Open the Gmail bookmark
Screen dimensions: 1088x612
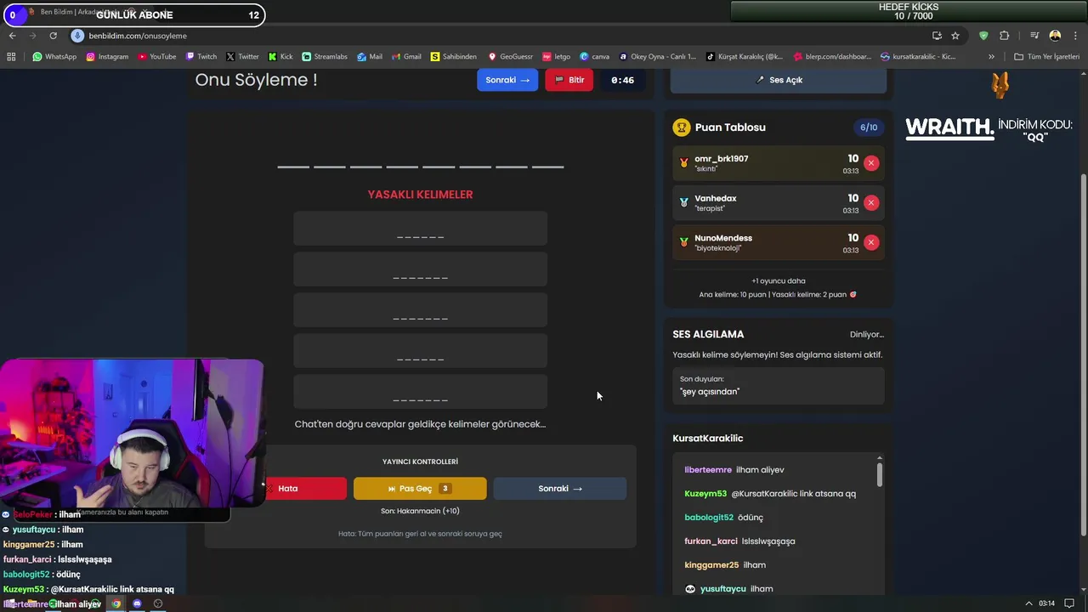[x=406, y=57]
